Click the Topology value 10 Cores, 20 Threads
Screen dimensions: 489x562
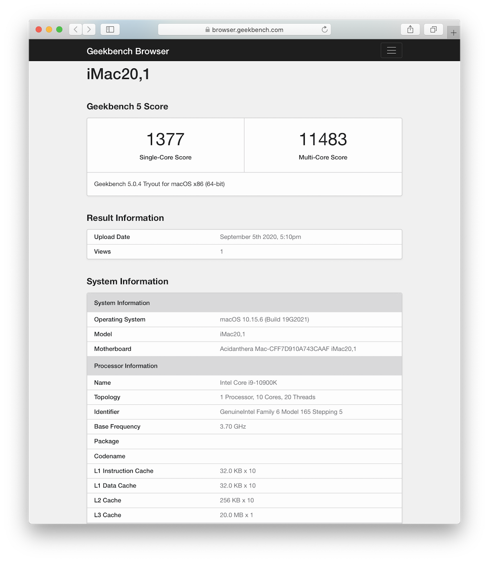coord(267,397)
